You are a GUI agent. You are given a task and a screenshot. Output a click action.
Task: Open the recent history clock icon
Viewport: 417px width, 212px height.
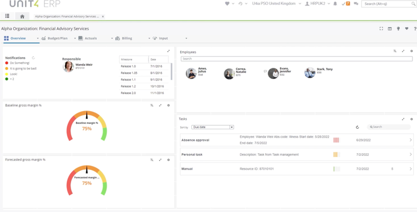[x=240, y=4]
